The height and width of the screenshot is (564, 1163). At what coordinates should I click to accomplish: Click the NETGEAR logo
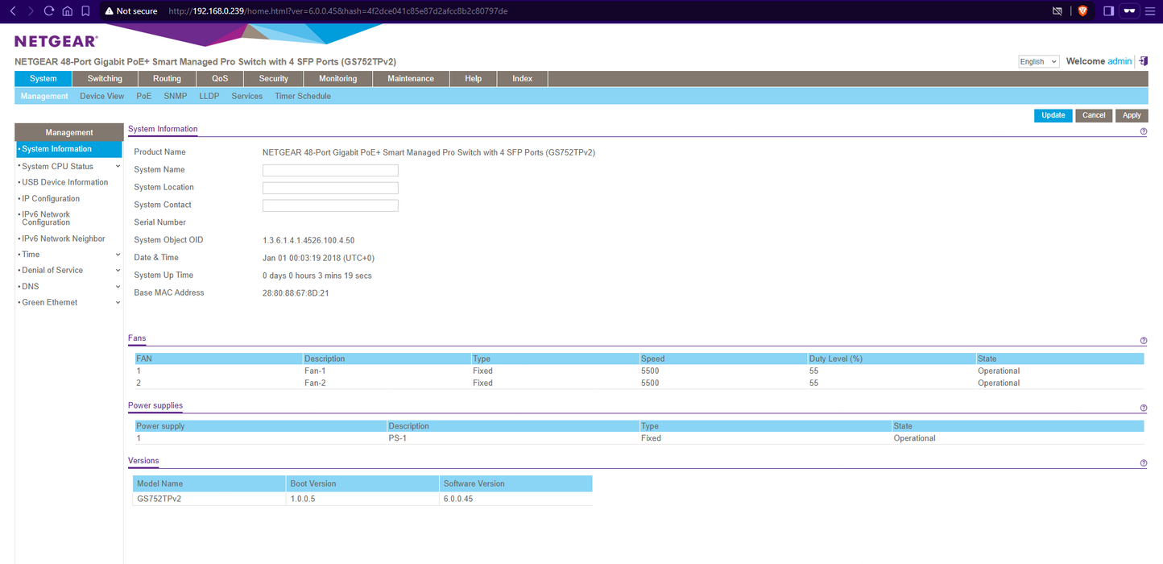click(56, 41)
